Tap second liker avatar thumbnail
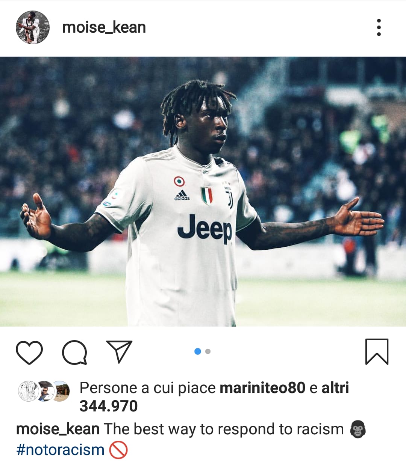Image resolution: width=406 pixels, height=461 pixels. pos(44,391)
